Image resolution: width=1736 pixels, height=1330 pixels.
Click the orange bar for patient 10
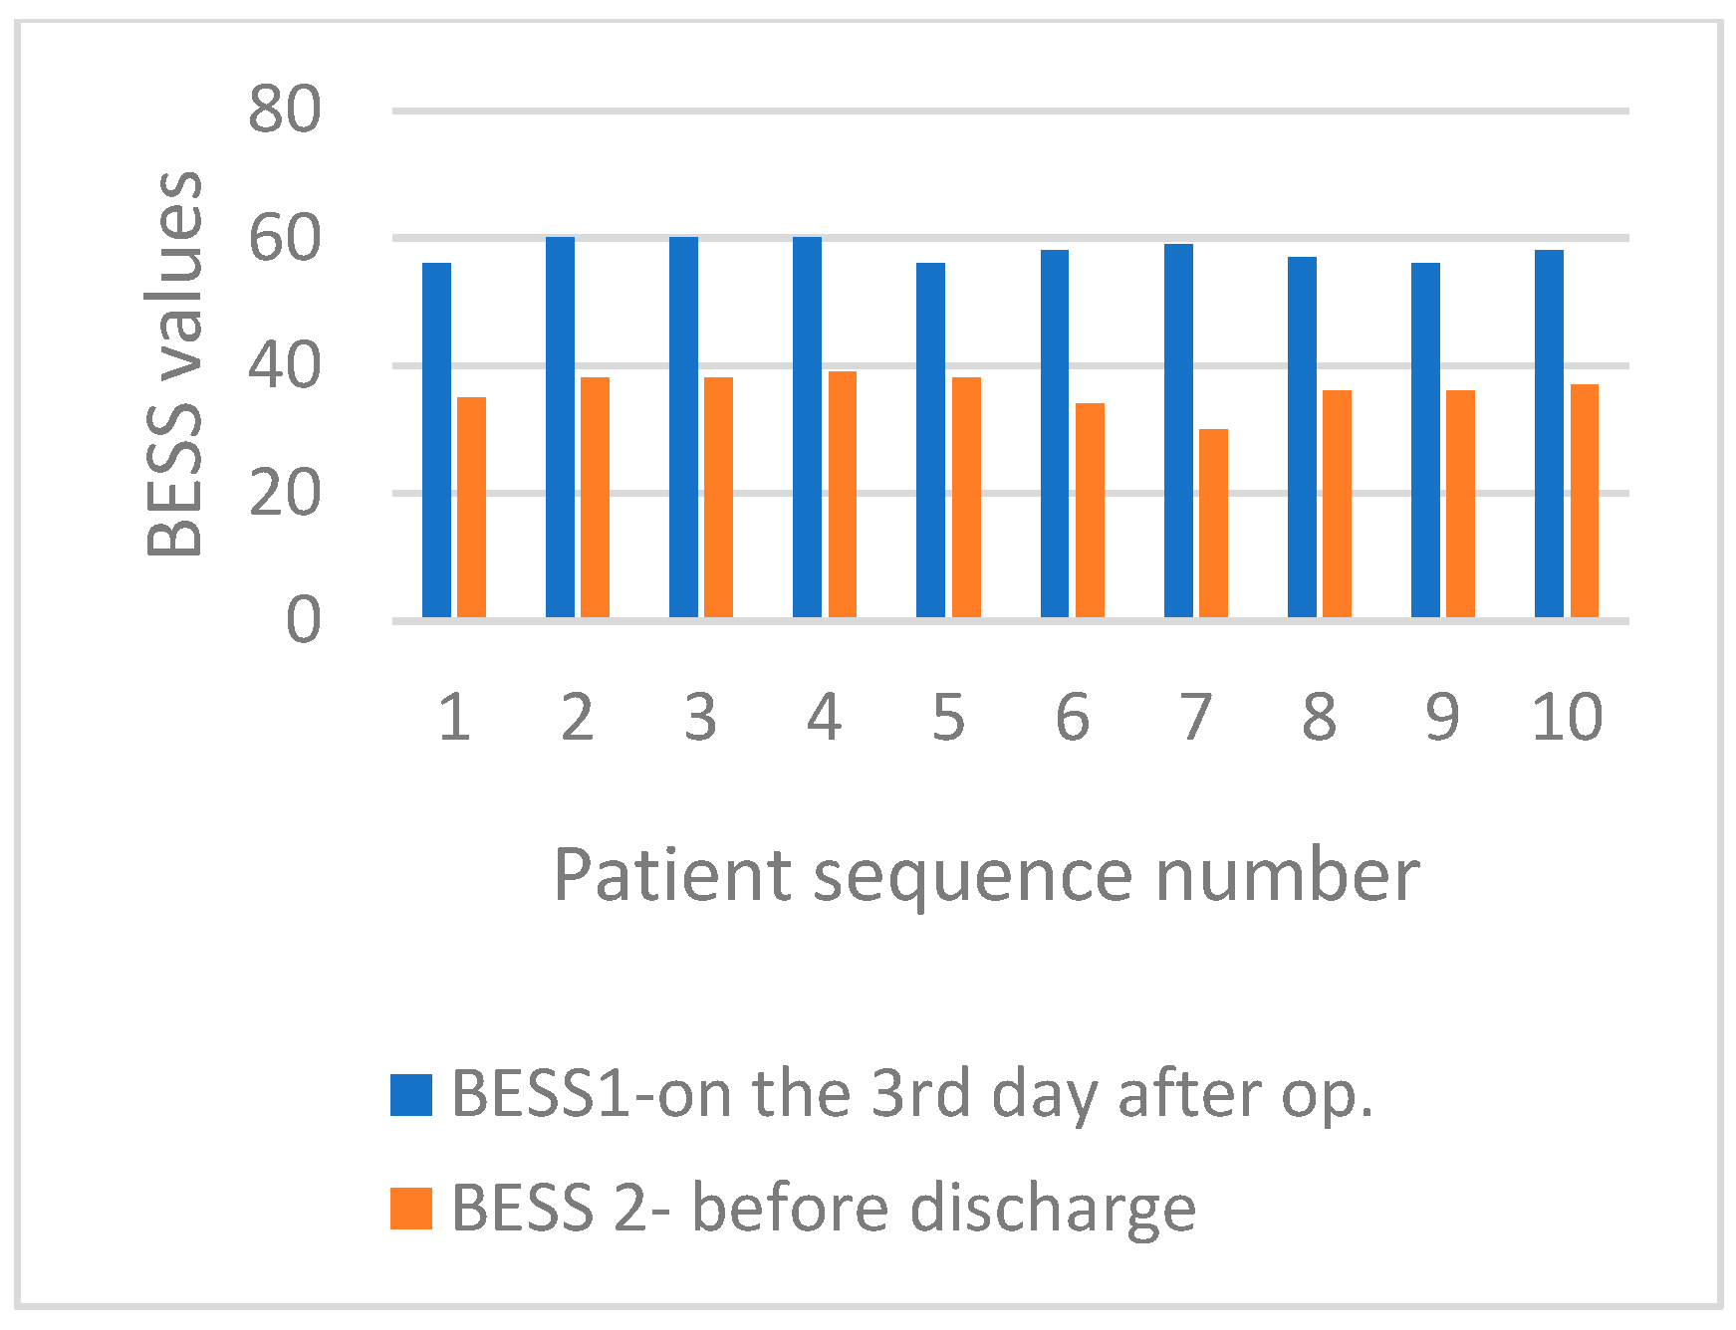1585,501
